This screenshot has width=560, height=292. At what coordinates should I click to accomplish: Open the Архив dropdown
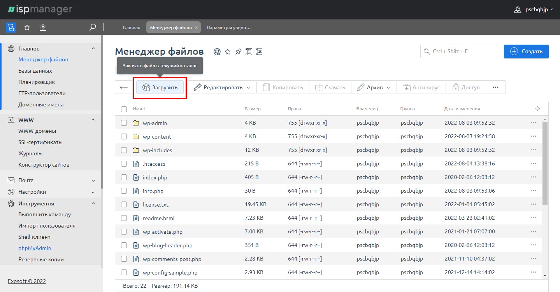click(x=374, y=87)
